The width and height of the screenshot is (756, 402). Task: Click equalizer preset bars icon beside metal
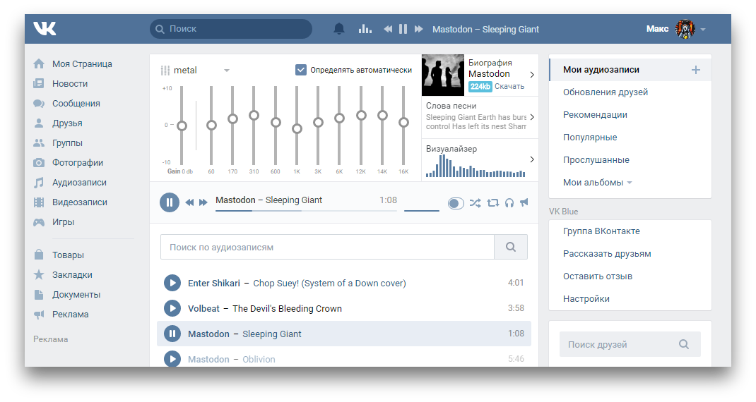pos(165,71)
